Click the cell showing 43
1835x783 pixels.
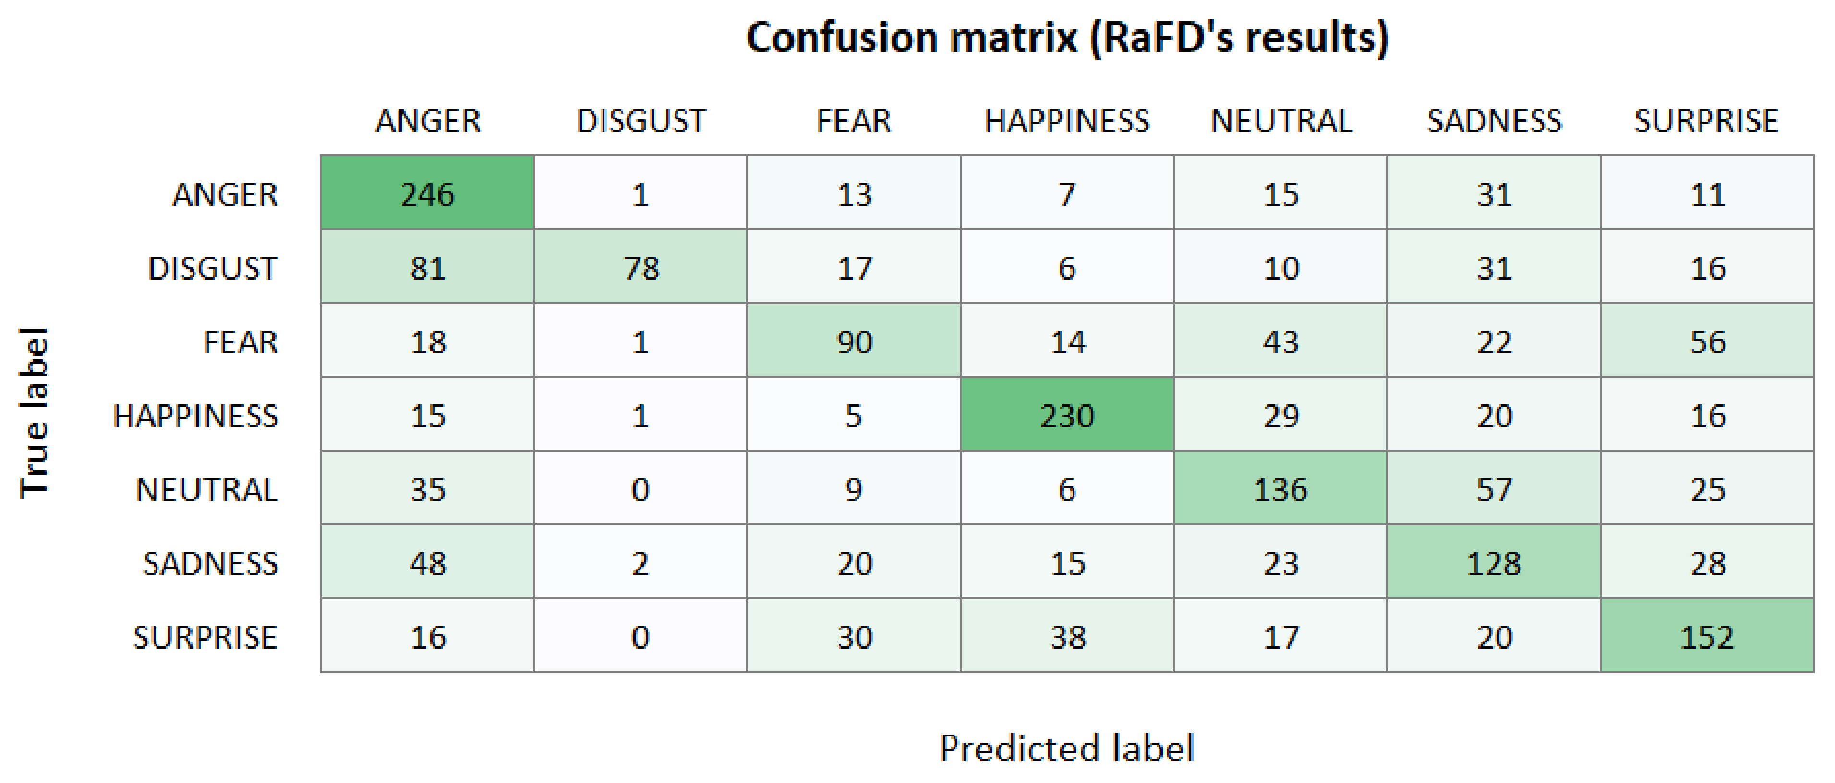coord(1280,342)
